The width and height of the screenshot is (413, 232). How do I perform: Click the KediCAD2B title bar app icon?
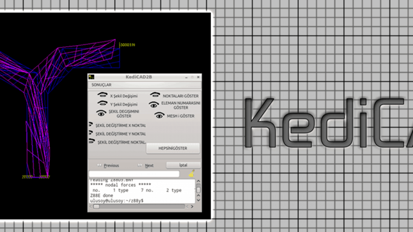[91, 77]
